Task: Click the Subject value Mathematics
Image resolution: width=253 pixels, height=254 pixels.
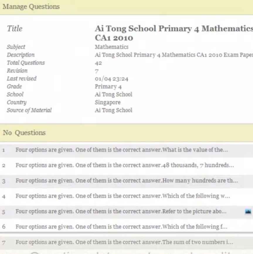Action: 111,47
